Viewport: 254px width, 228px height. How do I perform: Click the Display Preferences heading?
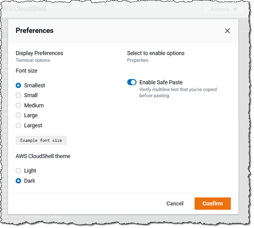click(x=39, y=53)
